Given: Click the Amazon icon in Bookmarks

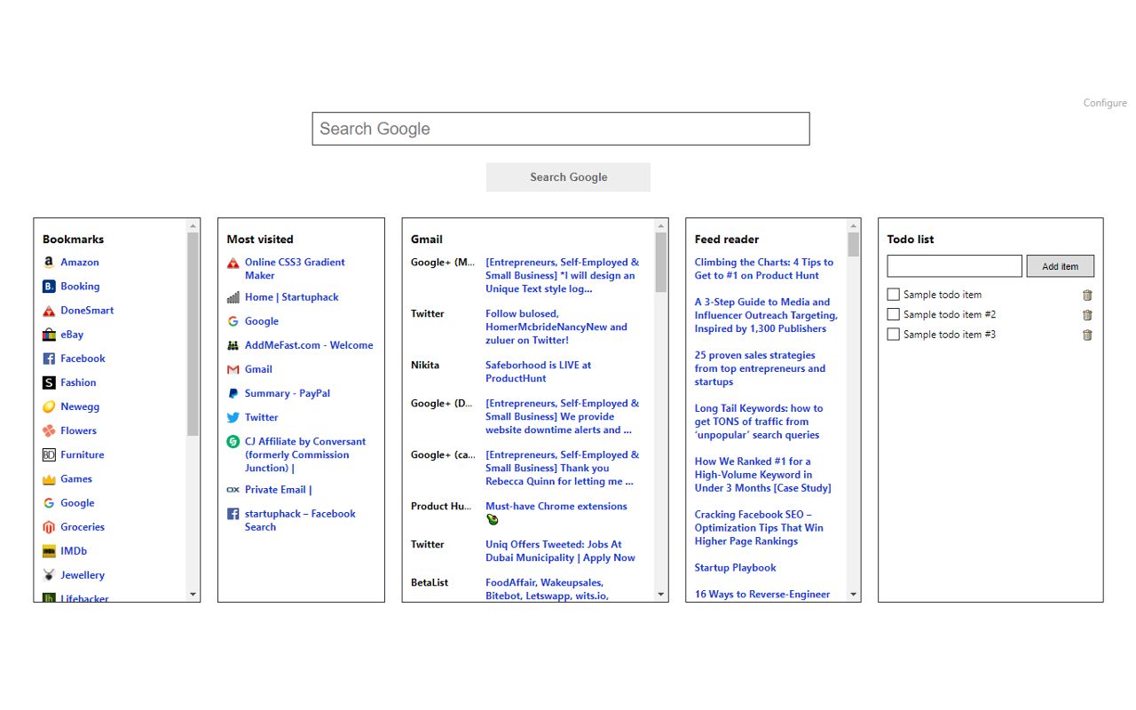Looking at the screenshot, I should [x=48, y=262].
